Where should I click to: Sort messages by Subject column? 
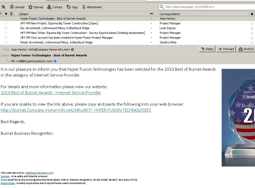[82, 14]
